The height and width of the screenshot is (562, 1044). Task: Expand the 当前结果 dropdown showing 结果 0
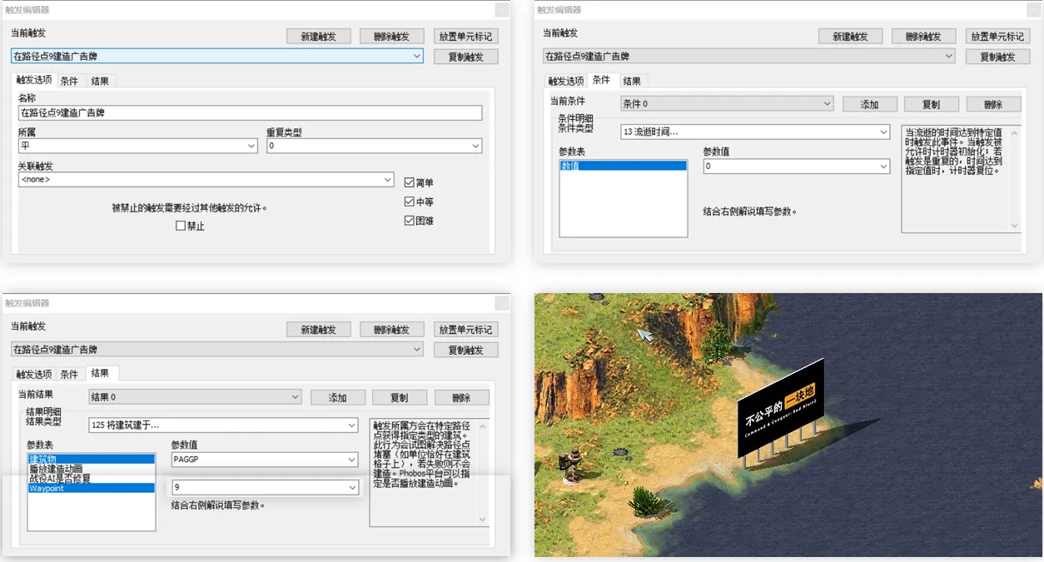[195, 396]
